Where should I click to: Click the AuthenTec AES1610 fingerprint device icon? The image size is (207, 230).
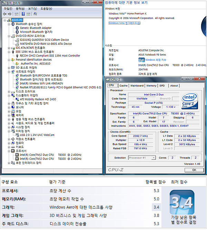17,63
